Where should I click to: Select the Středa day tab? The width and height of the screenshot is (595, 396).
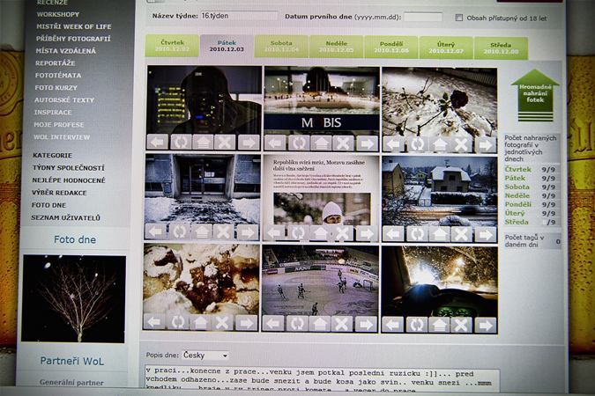click(501, 48)
